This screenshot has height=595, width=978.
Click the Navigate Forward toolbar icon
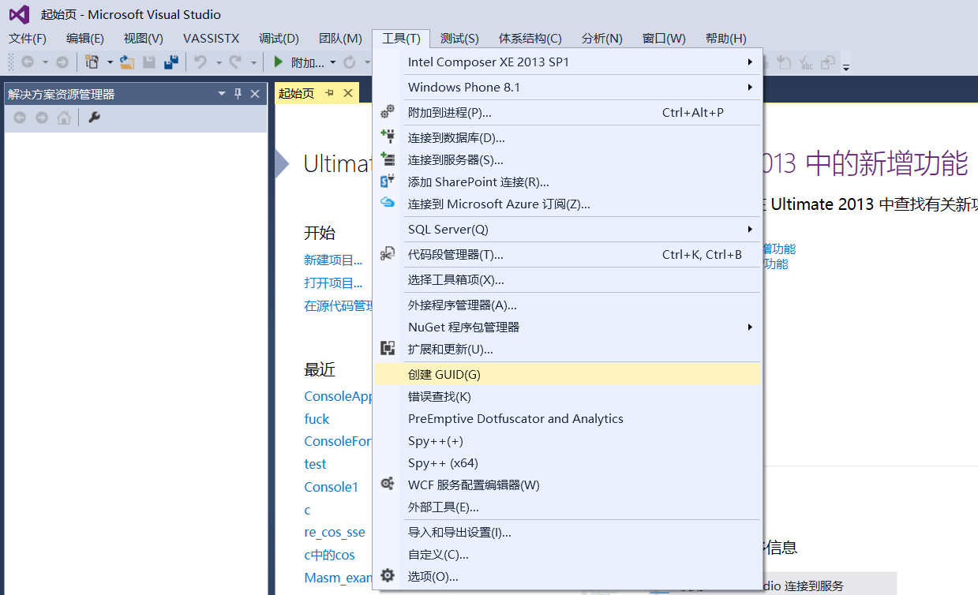coord(62,62)
